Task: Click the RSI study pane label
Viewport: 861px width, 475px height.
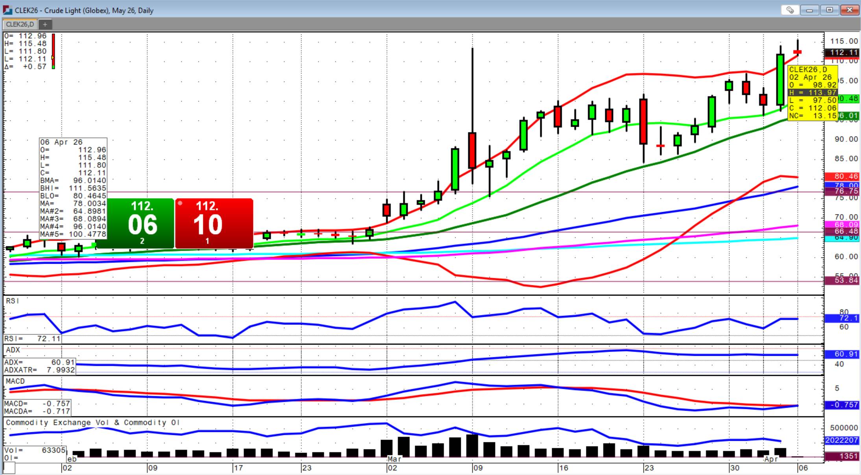Action: pyautogui.click(x=12, y=301)
